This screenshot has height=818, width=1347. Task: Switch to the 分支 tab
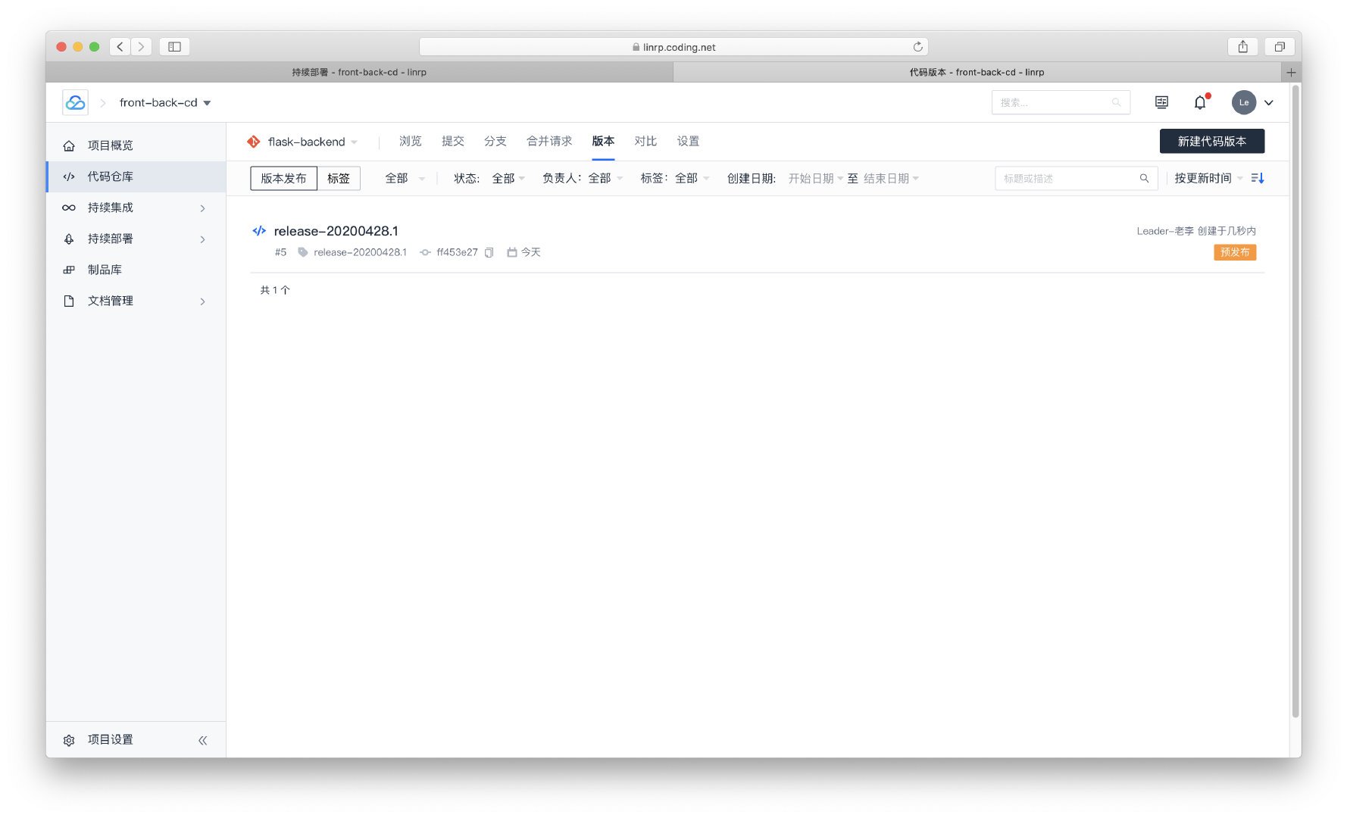pyautogui.click(x=495, y=141)
